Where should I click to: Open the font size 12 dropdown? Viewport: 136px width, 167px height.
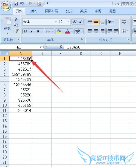[x=69, y=22]
